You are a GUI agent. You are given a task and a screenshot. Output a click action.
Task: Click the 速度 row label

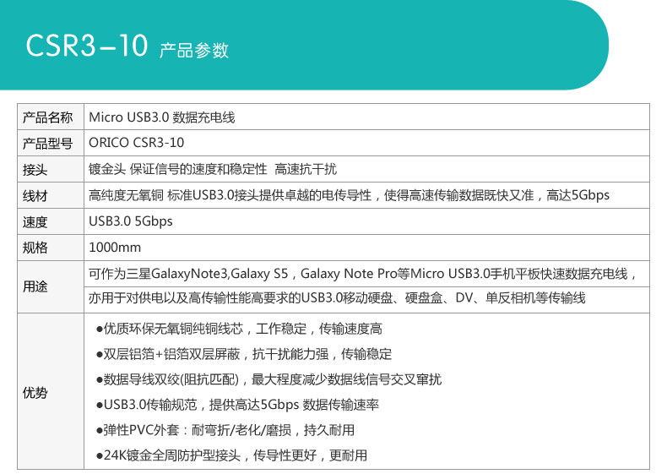tap(35, 222)
